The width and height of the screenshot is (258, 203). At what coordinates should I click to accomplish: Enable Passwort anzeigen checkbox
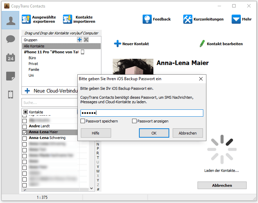click(134, 121)
